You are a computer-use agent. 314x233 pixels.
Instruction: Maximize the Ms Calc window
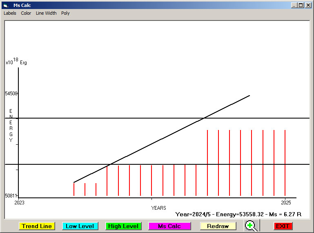click(x=301, y=5)
